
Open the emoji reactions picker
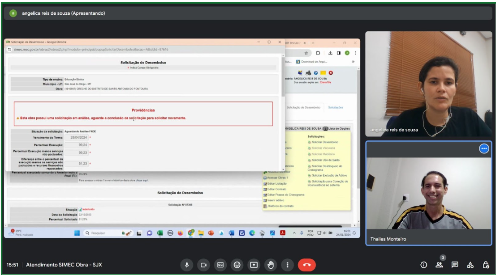pos(237,265)
